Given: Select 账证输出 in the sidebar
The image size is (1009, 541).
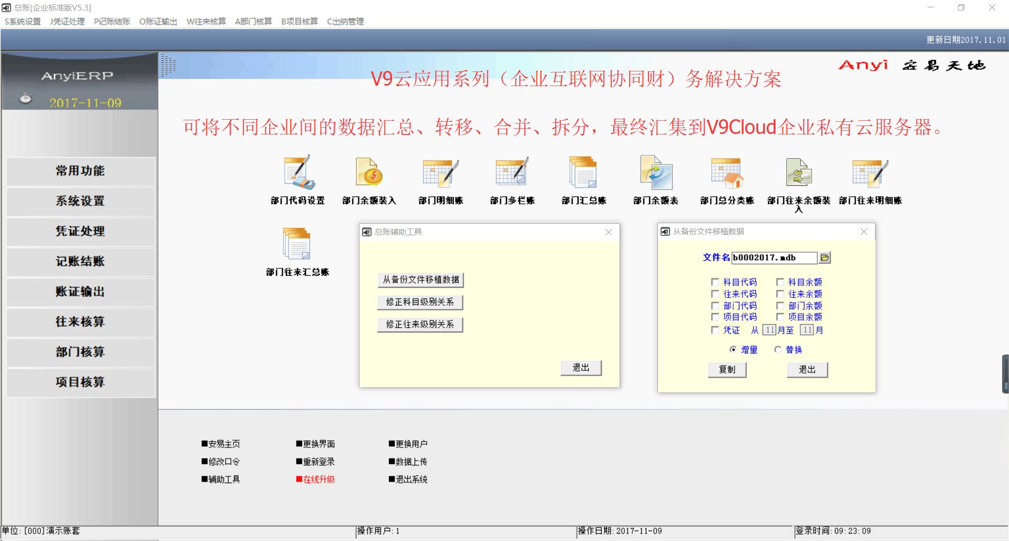Looking at the screenshot, I should [80, 292].
